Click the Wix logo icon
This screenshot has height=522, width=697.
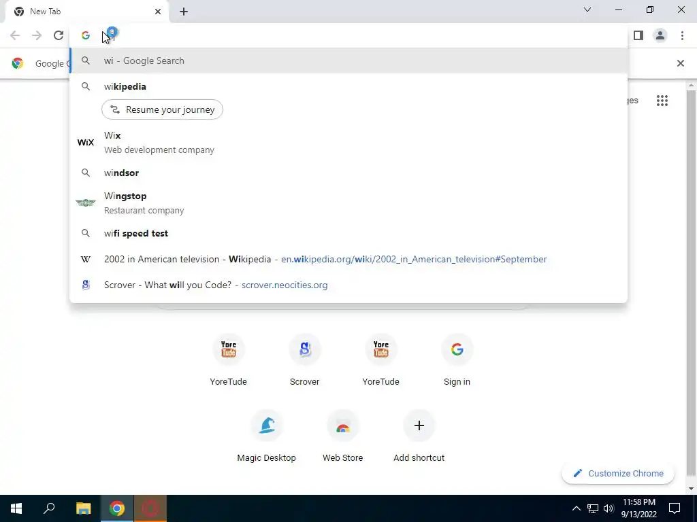click(x=86, y=143)
